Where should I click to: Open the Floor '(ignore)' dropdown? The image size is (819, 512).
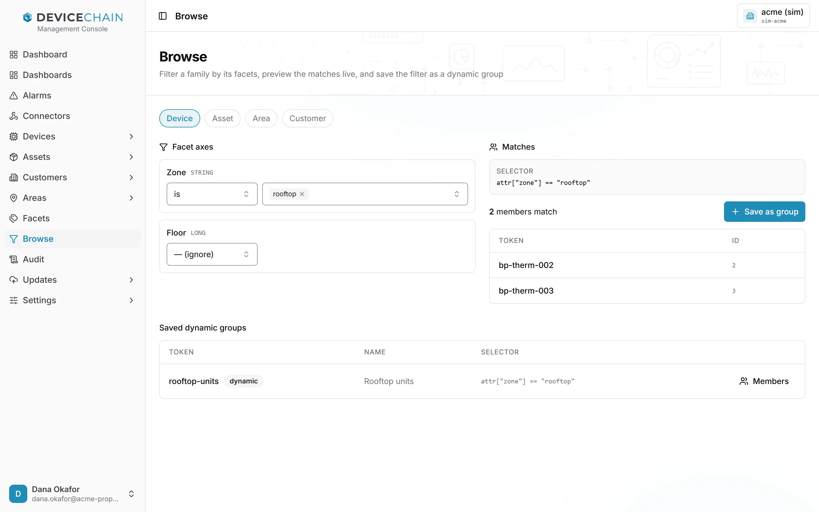pos(212,254)
